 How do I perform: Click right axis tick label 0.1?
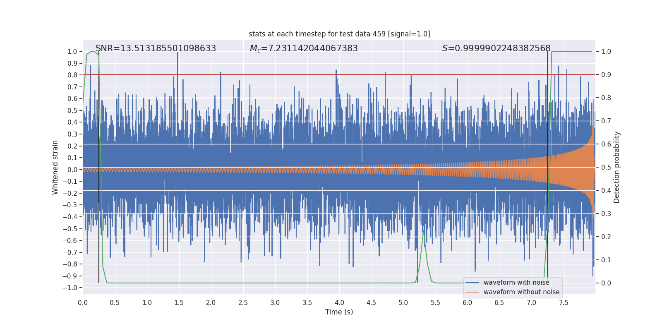tap(606, 260)
